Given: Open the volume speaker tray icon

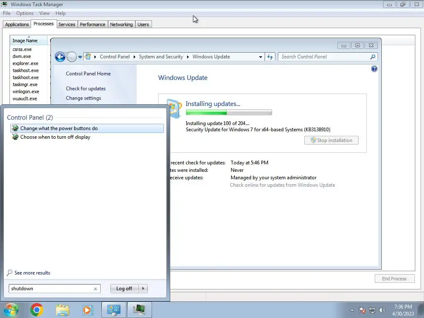Looking at the screenshot, I should pyautogui.click(x=382, y=310).
